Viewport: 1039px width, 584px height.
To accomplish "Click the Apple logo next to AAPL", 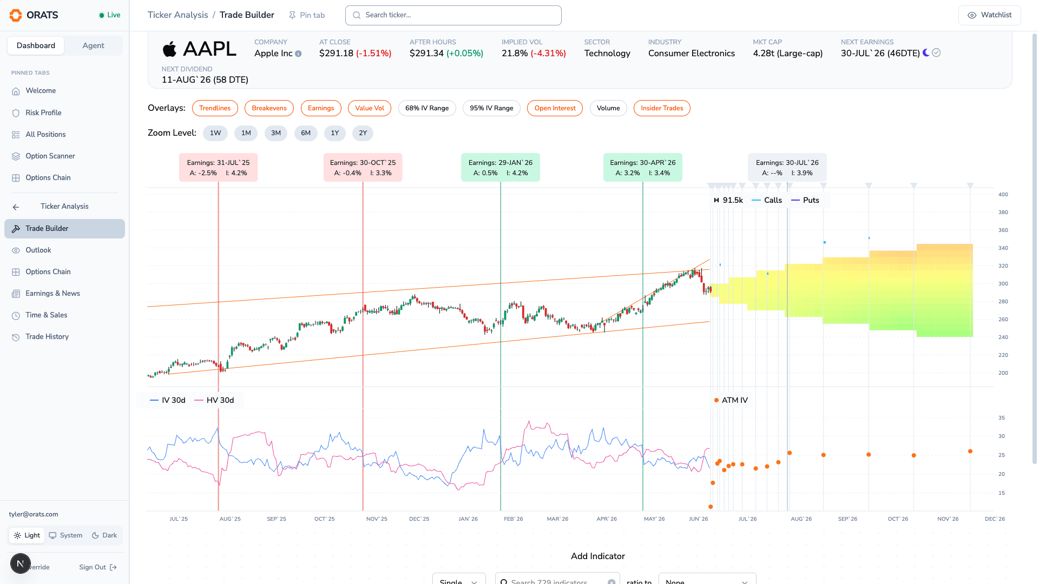I will tap(169, 49).
